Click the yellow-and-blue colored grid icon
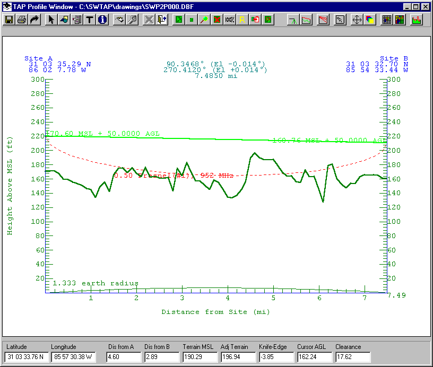Image resolution: width=433 pixels, height=367 pixels. (400, 20)
